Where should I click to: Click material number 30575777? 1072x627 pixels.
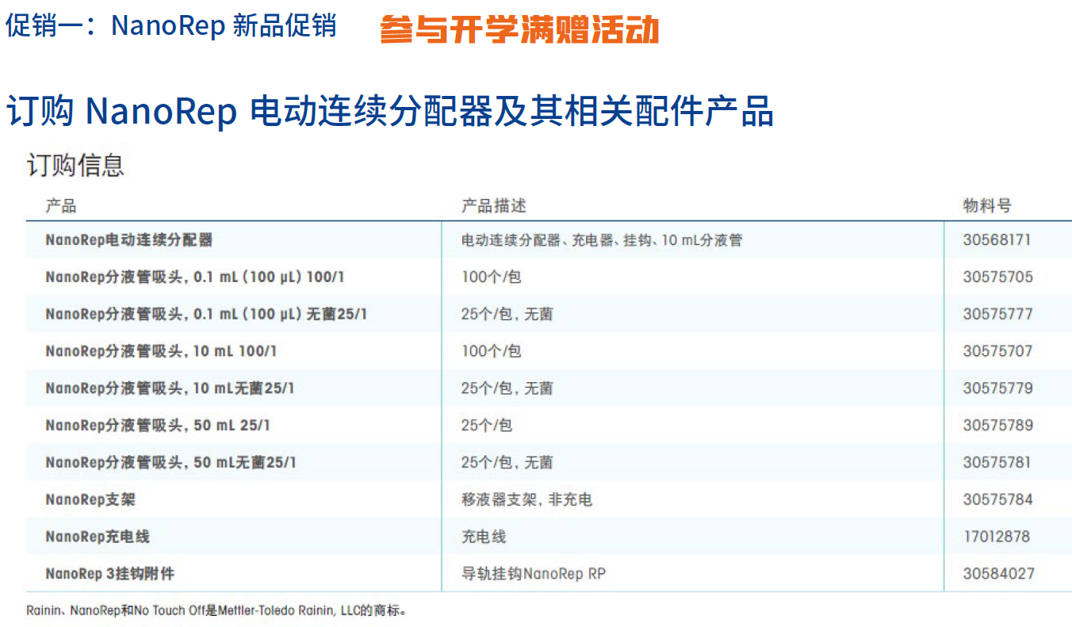click(x=991, y=314)
